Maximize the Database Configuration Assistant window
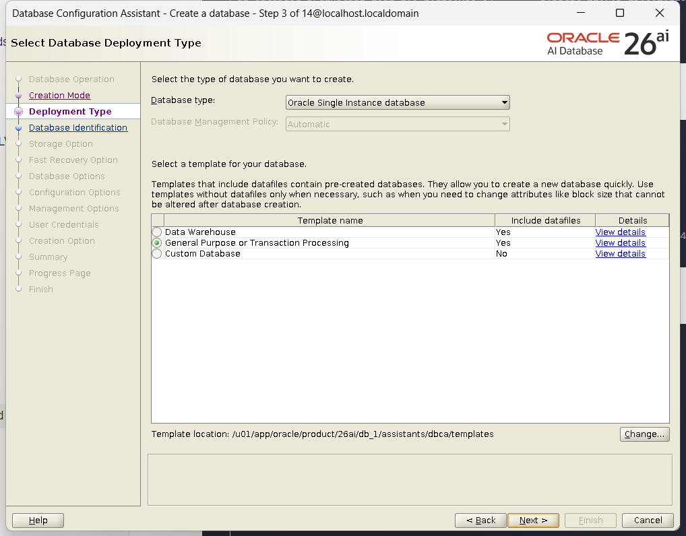The width and height of the screenshot is (686, 536). pyautogui.click(x=620, y=13)
